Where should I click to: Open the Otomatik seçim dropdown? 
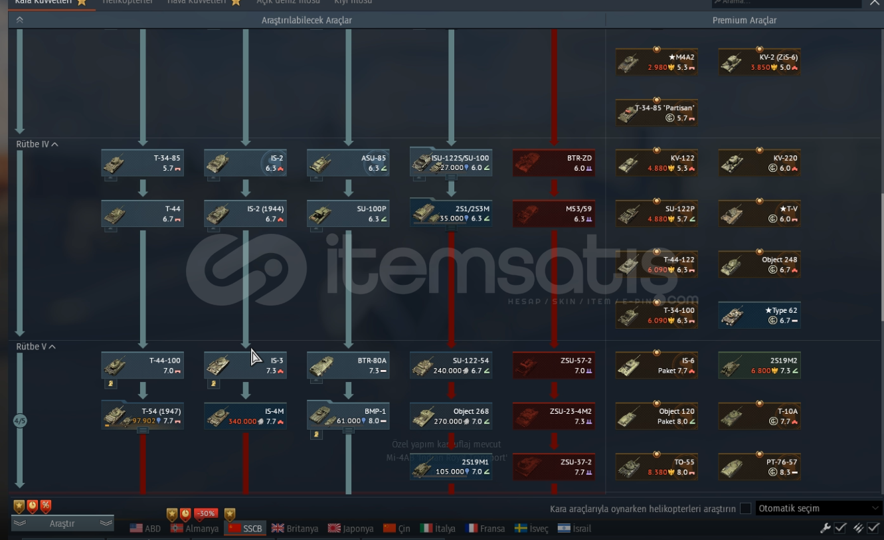pos(819,508)
